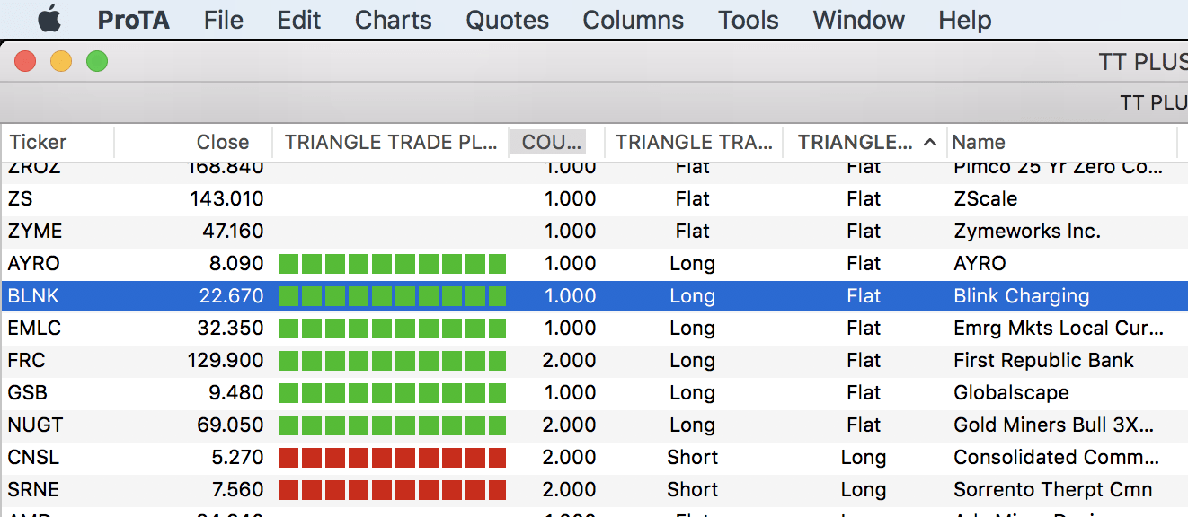Select the FRC ticker cell
Viewport: 1188px width, 517px height.
click(27, 361)
